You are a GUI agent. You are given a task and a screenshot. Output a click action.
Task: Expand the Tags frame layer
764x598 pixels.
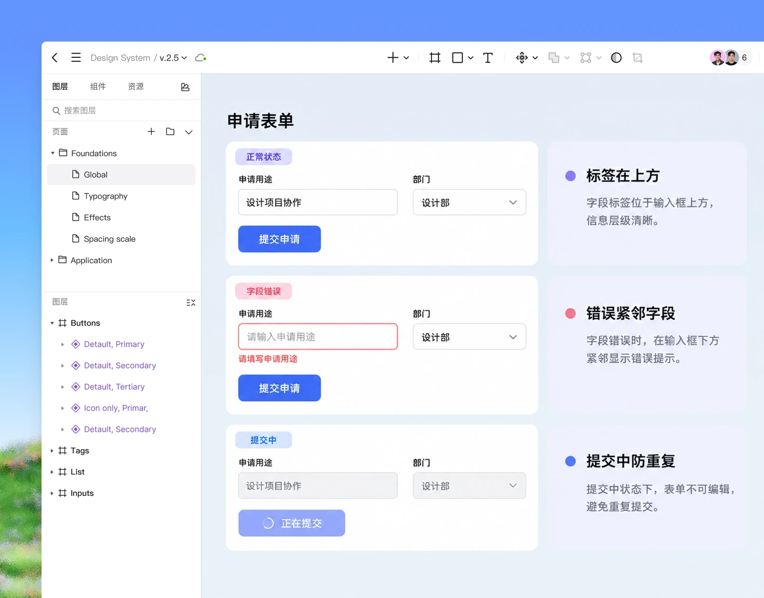[52, 450]
